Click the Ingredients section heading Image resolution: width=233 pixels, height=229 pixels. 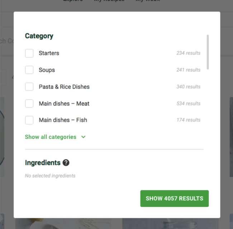[43, 163]
